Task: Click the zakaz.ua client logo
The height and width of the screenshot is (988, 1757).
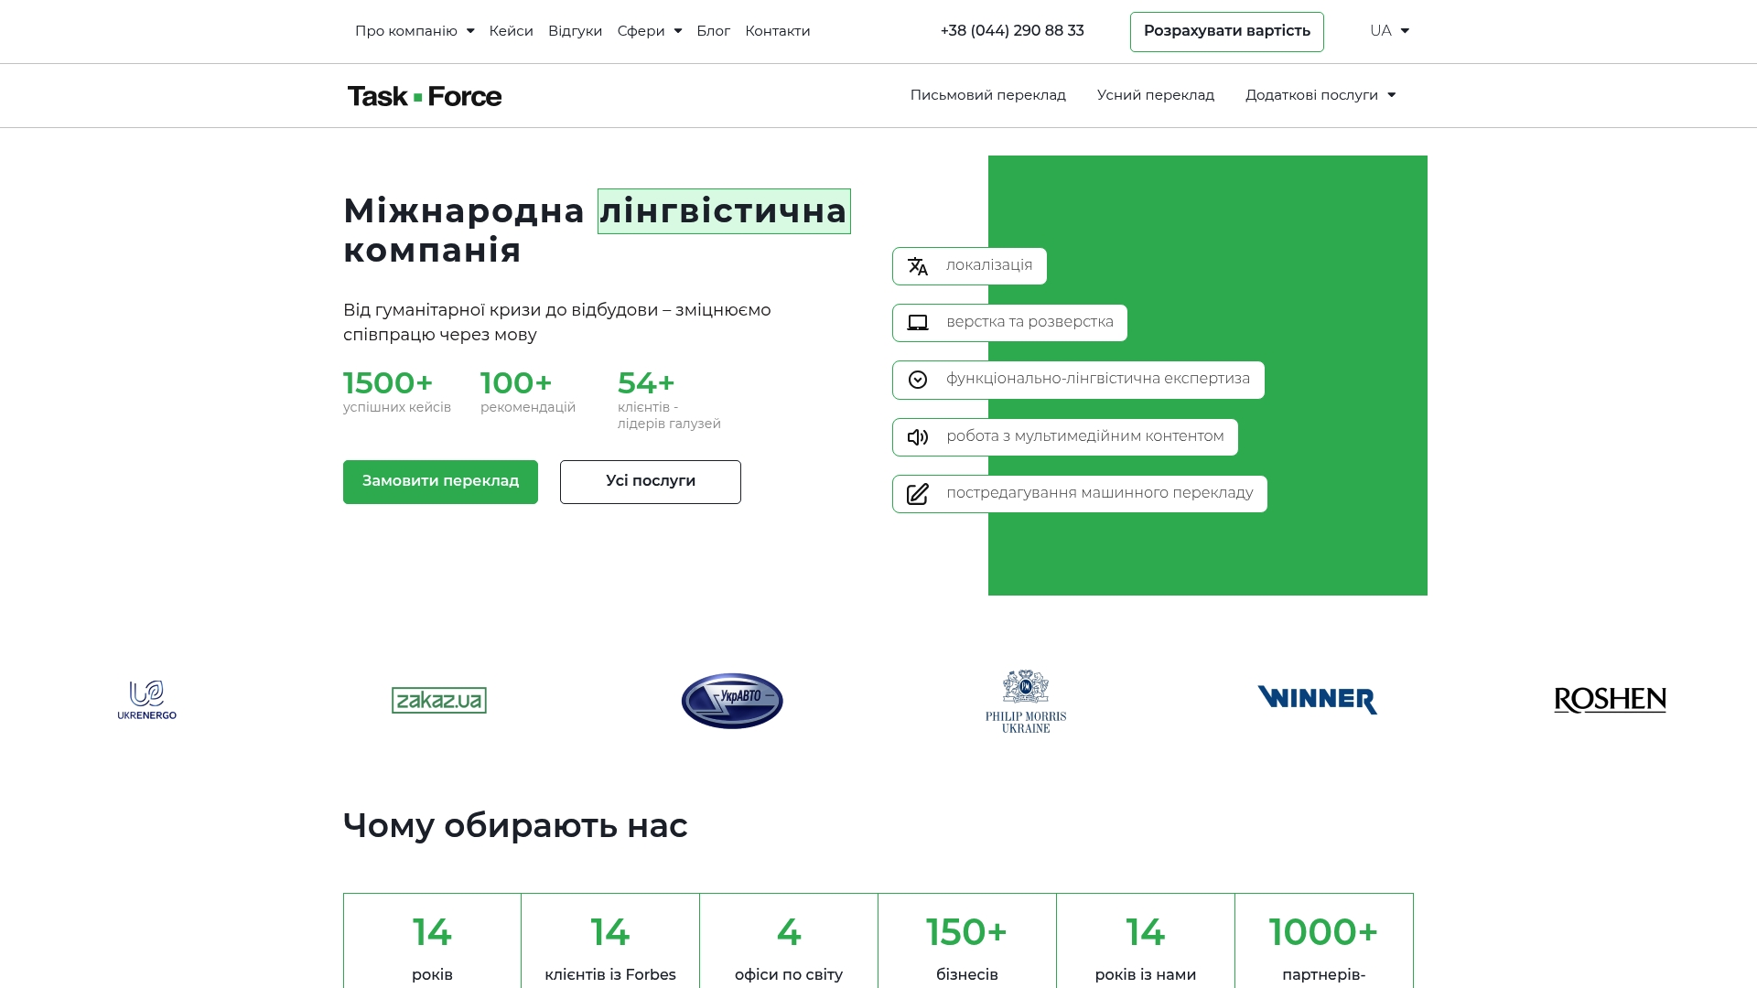Action: [x=439, y=700]
